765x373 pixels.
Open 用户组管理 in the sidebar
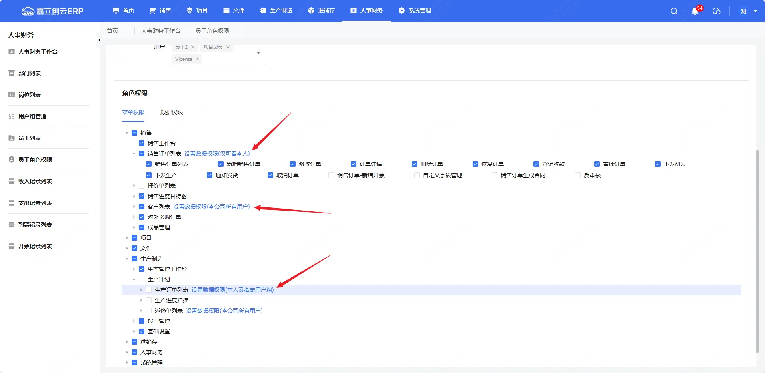click(x=32, y=116)
